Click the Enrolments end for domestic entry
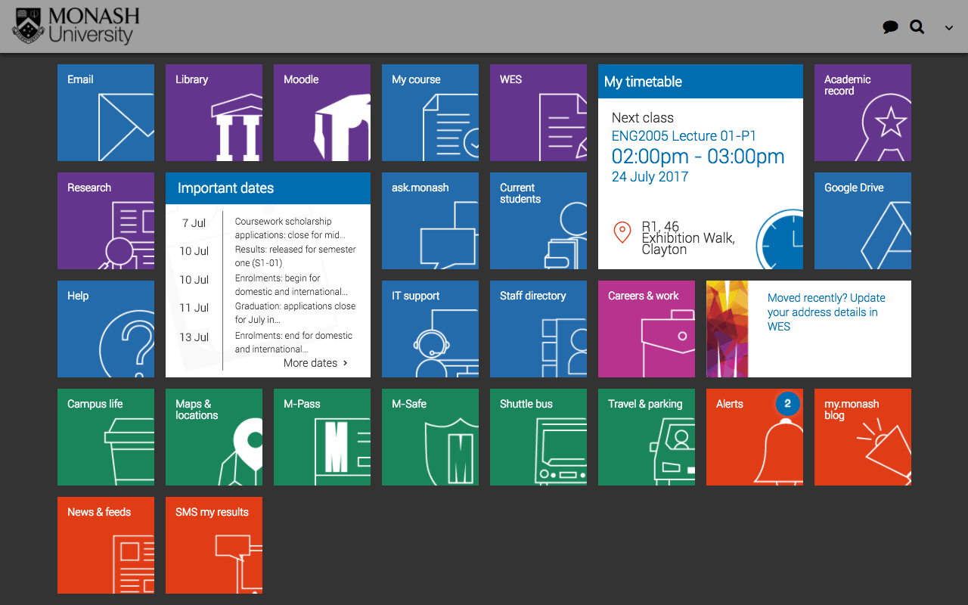968x605 pixels. point(293,343)
